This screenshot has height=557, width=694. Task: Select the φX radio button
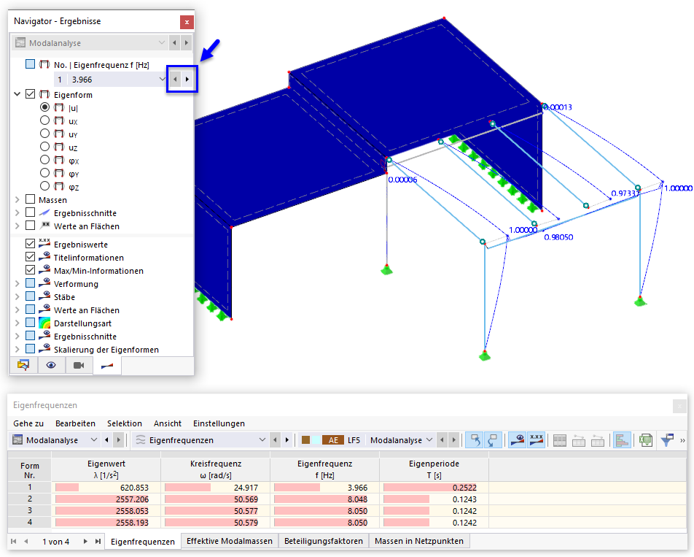pyautogui.click(x=44, y=160)
